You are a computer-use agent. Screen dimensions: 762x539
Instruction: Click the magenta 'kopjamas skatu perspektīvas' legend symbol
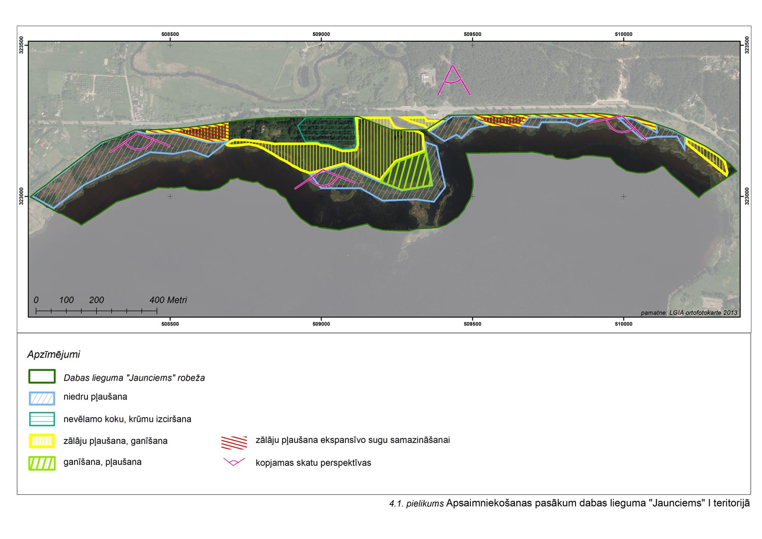pyautogui.click(x=234, y=462)
